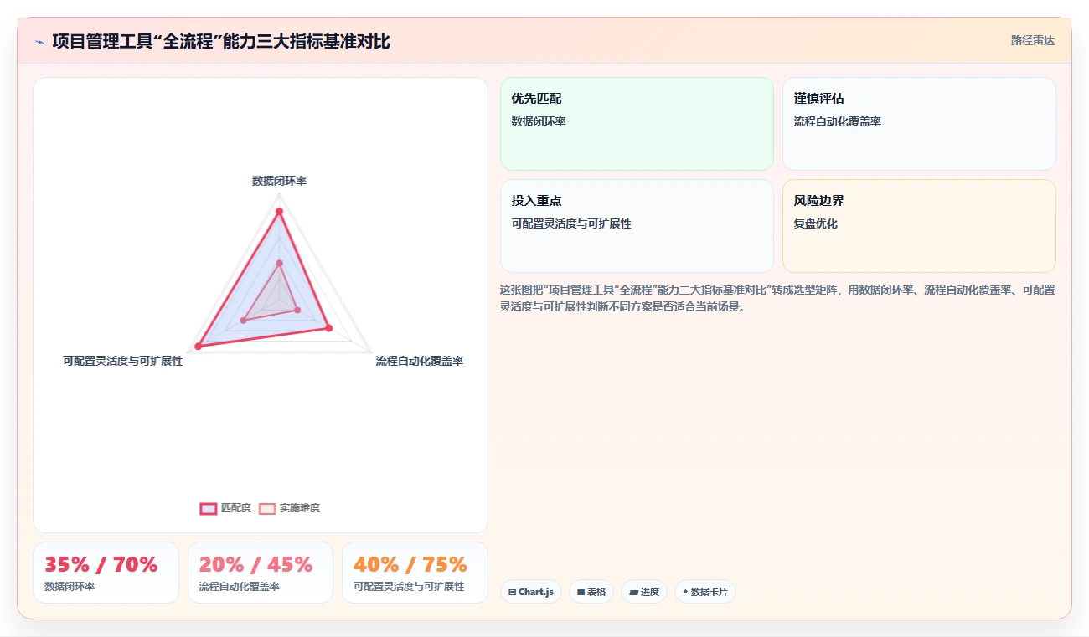Click the outer data point at the 数据闭环率 vertex
1089x637 pixels.
point(279,212)
